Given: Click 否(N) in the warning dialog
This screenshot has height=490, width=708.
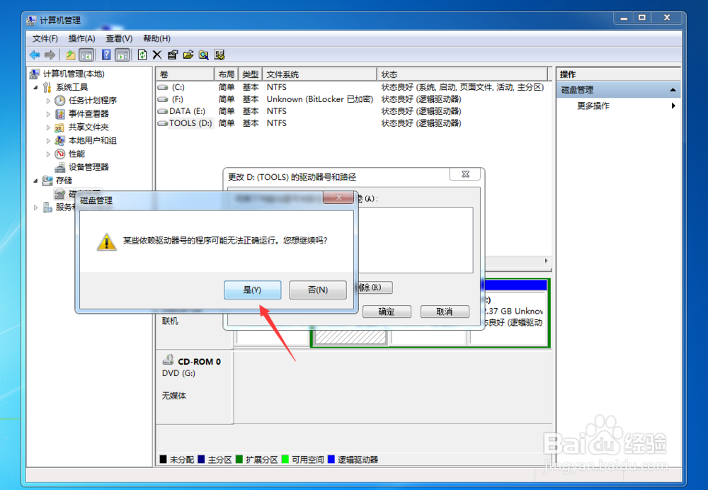Looking at the screenshot, I should point(318,290).
